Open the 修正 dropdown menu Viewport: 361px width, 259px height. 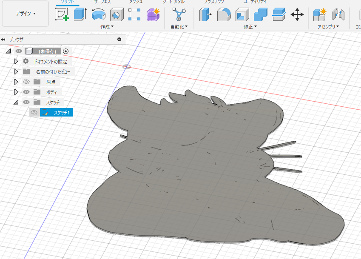click(250, 27)
